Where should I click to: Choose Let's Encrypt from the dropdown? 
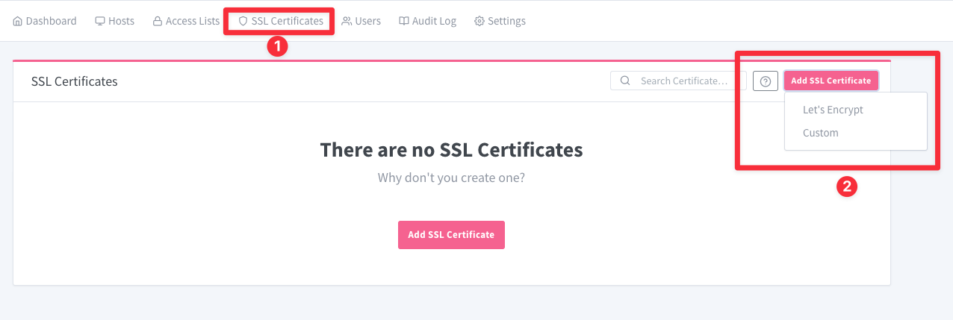tap(833, 110)
